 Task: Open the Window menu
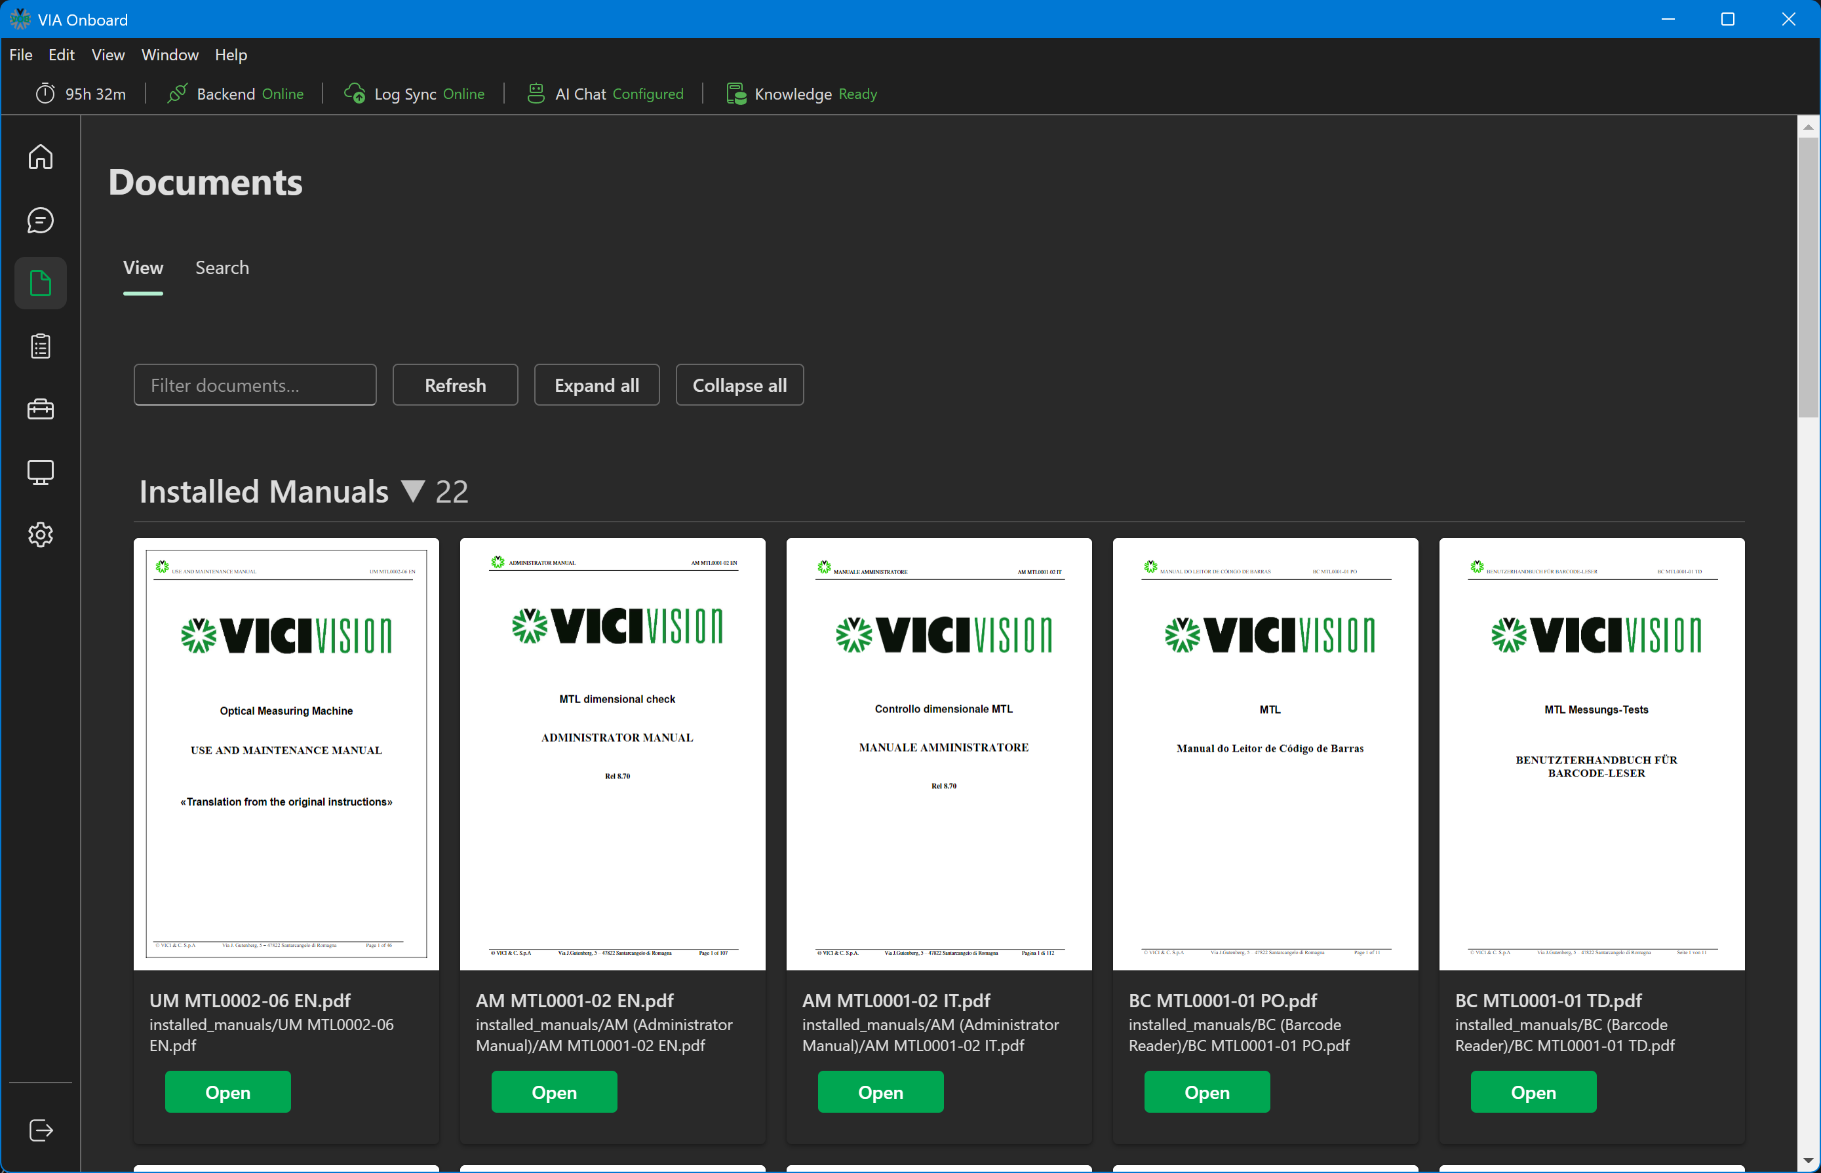170,55
